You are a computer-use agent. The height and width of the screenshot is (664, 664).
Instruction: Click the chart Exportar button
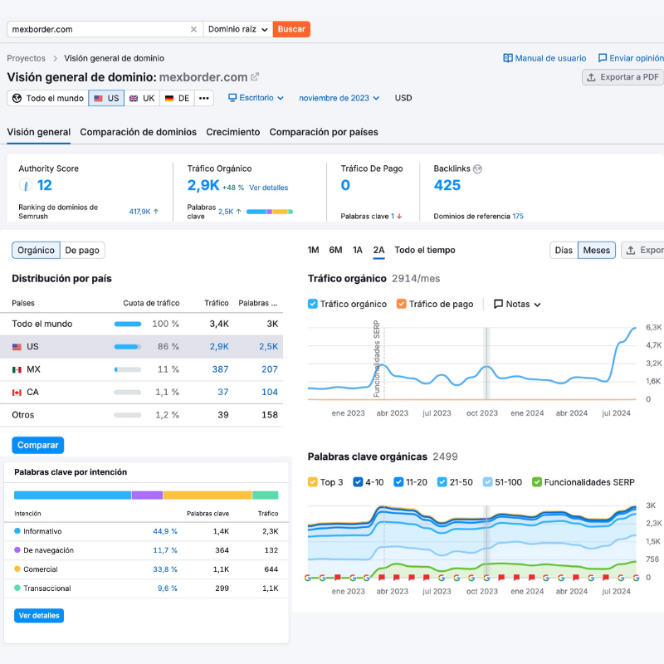pos(642,251)
